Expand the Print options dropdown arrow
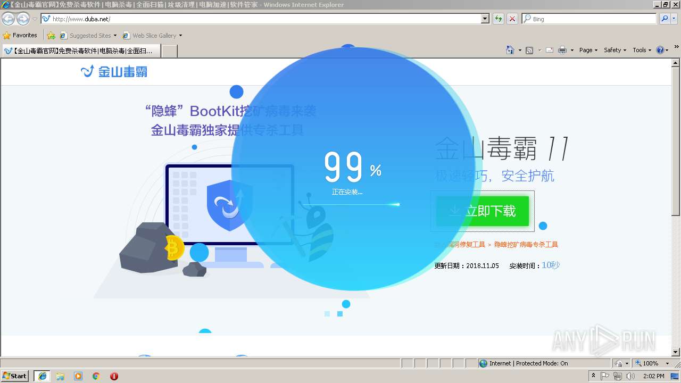681x383 pixels. [572, 50]
